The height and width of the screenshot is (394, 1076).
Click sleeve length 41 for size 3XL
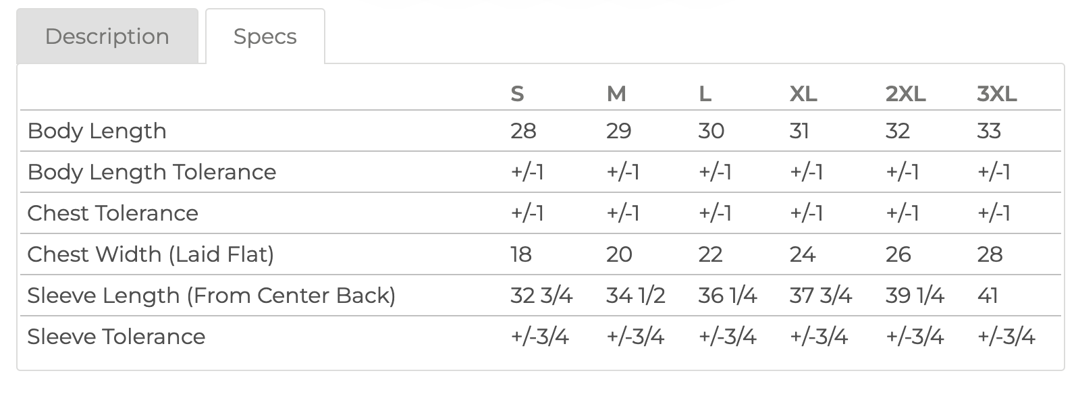pos(987,295)
